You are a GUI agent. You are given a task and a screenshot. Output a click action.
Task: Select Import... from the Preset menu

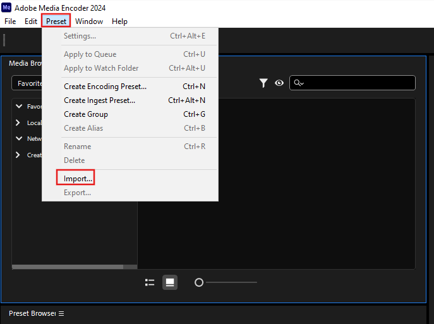click(x=78, y=179)
